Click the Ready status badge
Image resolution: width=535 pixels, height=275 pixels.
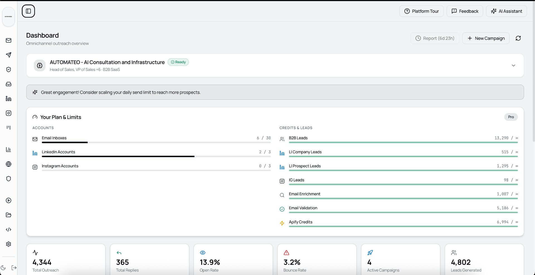click(x=178, y=62)
